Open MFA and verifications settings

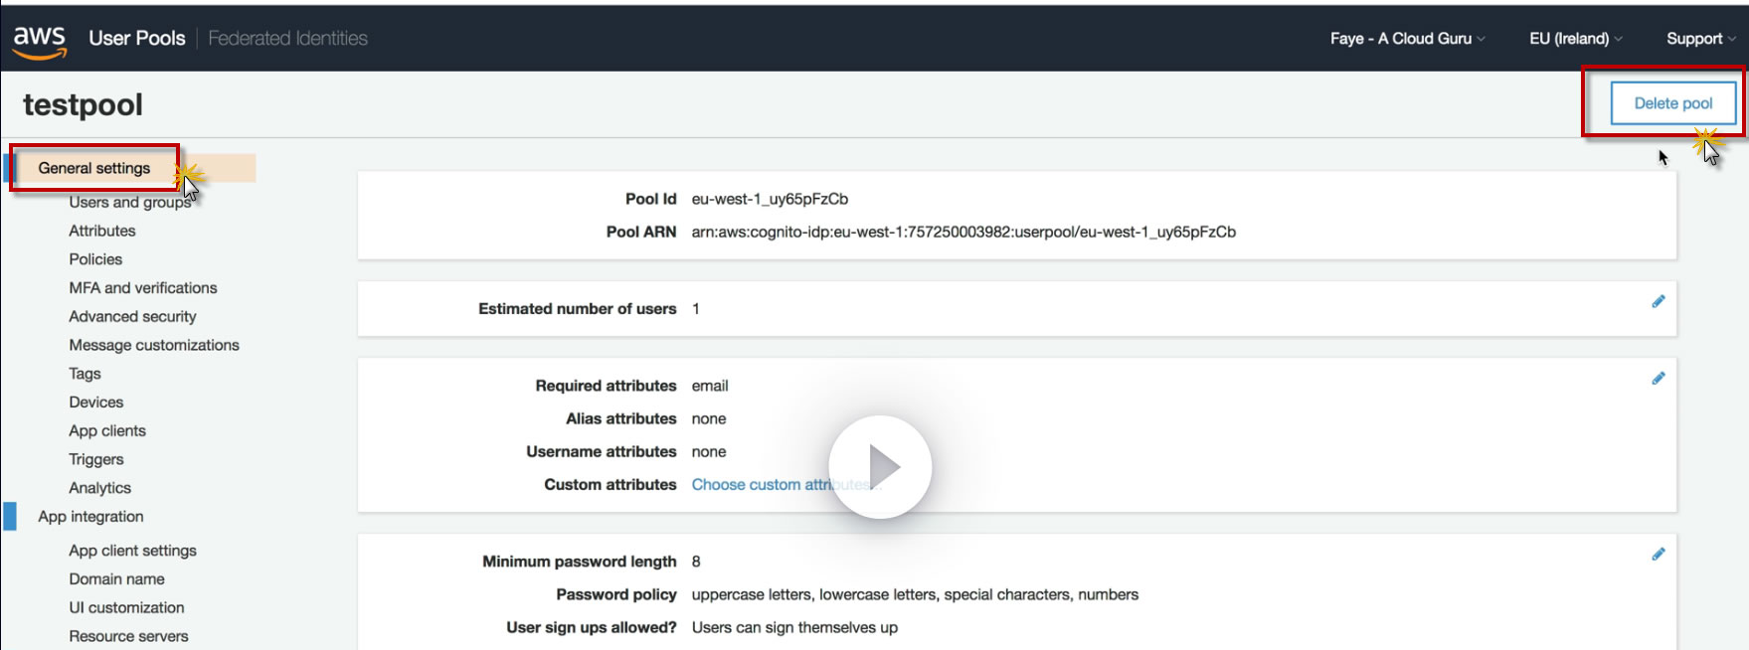point(143,288)
